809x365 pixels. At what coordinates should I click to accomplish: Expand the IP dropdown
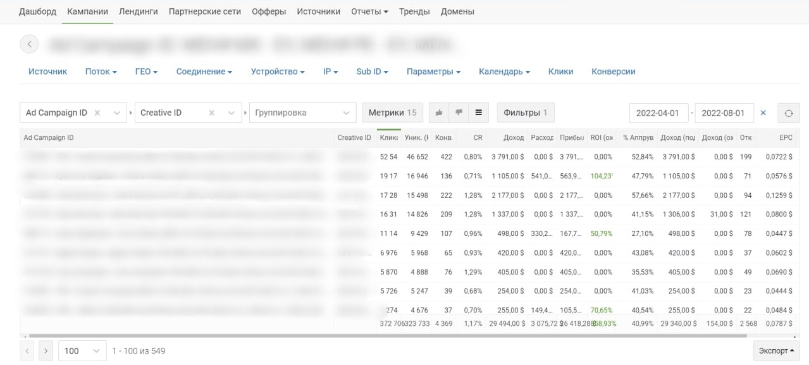(x=331, y=71)
